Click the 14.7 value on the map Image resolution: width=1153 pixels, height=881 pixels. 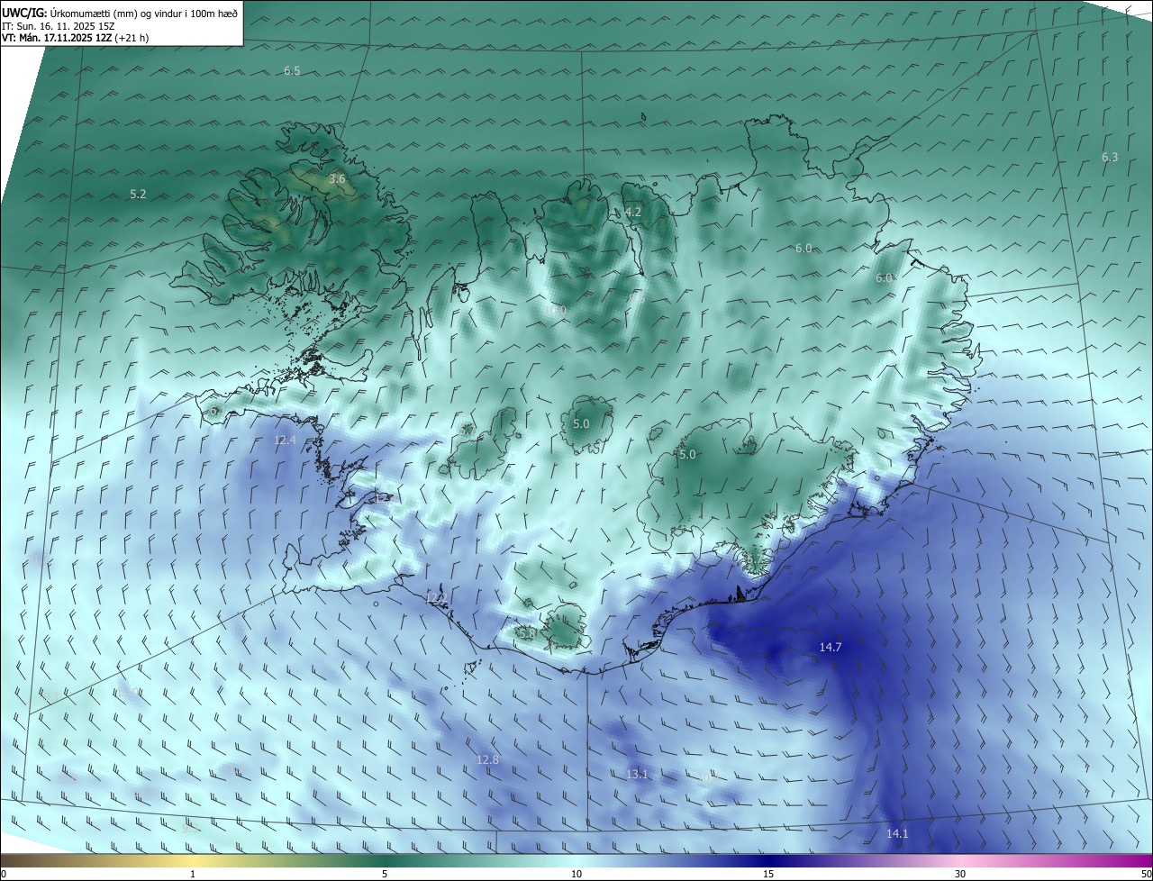[831, 648]
